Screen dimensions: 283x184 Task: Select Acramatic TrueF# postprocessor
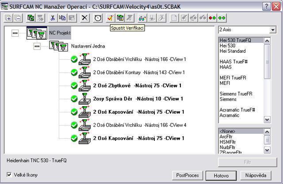[x=237, y=110]
